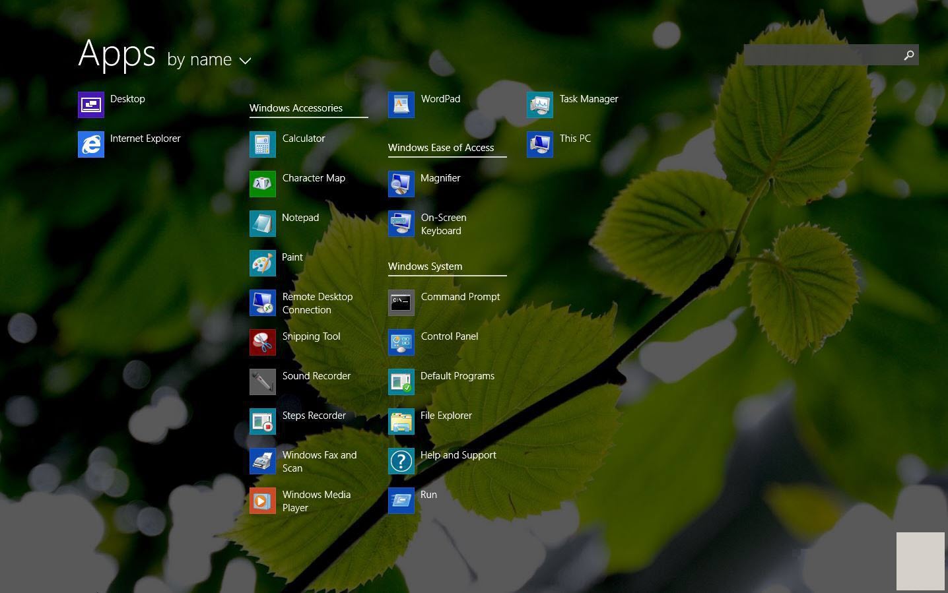Open the Character Map icon
The image size is (948, 593).
point(263,184)
